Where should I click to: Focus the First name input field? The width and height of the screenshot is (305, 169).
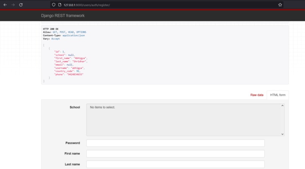tap(175, 154)
